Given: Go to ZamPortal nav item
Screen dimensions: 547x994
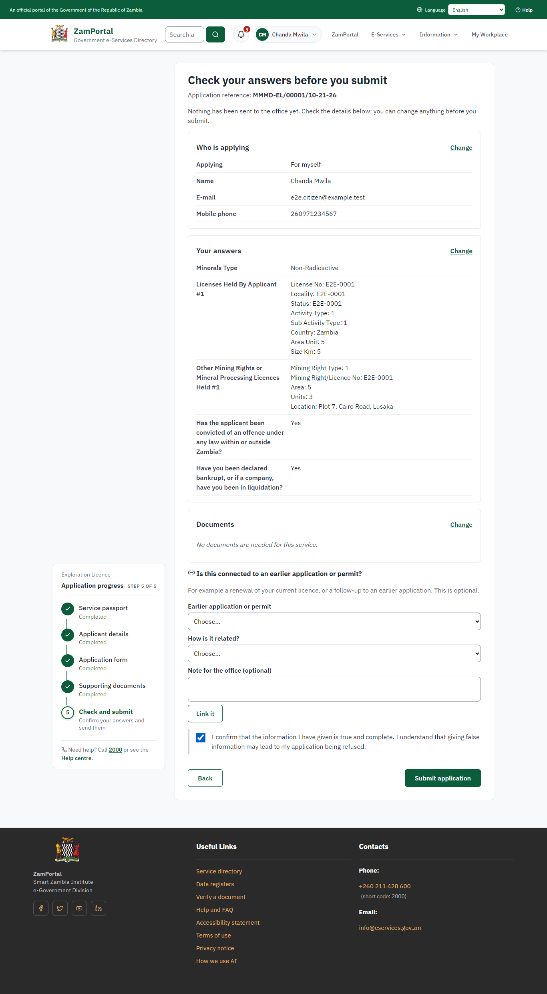Looking at the screenshot, I should [345, 34].
